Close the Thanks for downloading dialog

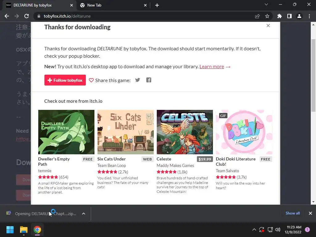click(268, 26)
